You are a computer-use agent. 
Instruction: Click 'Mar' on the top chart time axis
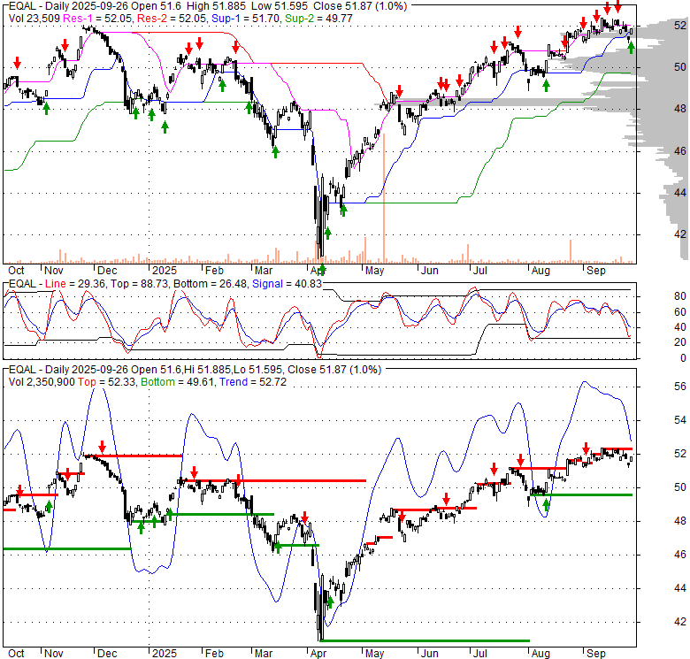pyautogui.click(x=263, y=271)
